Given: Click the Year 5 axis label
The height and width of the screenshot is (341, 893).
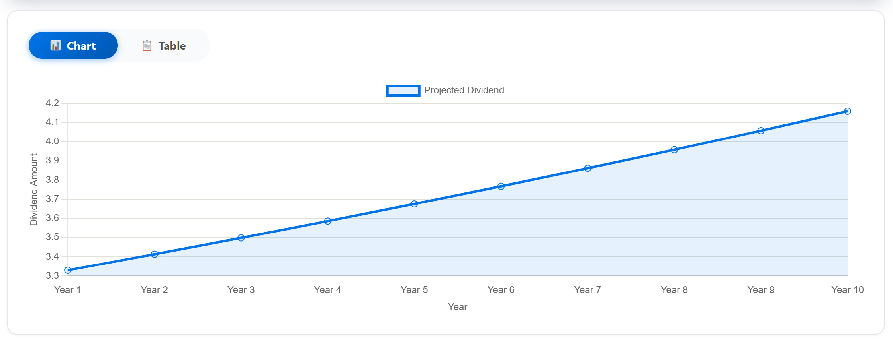Looking at the screenshot, I should coord(414,290).
